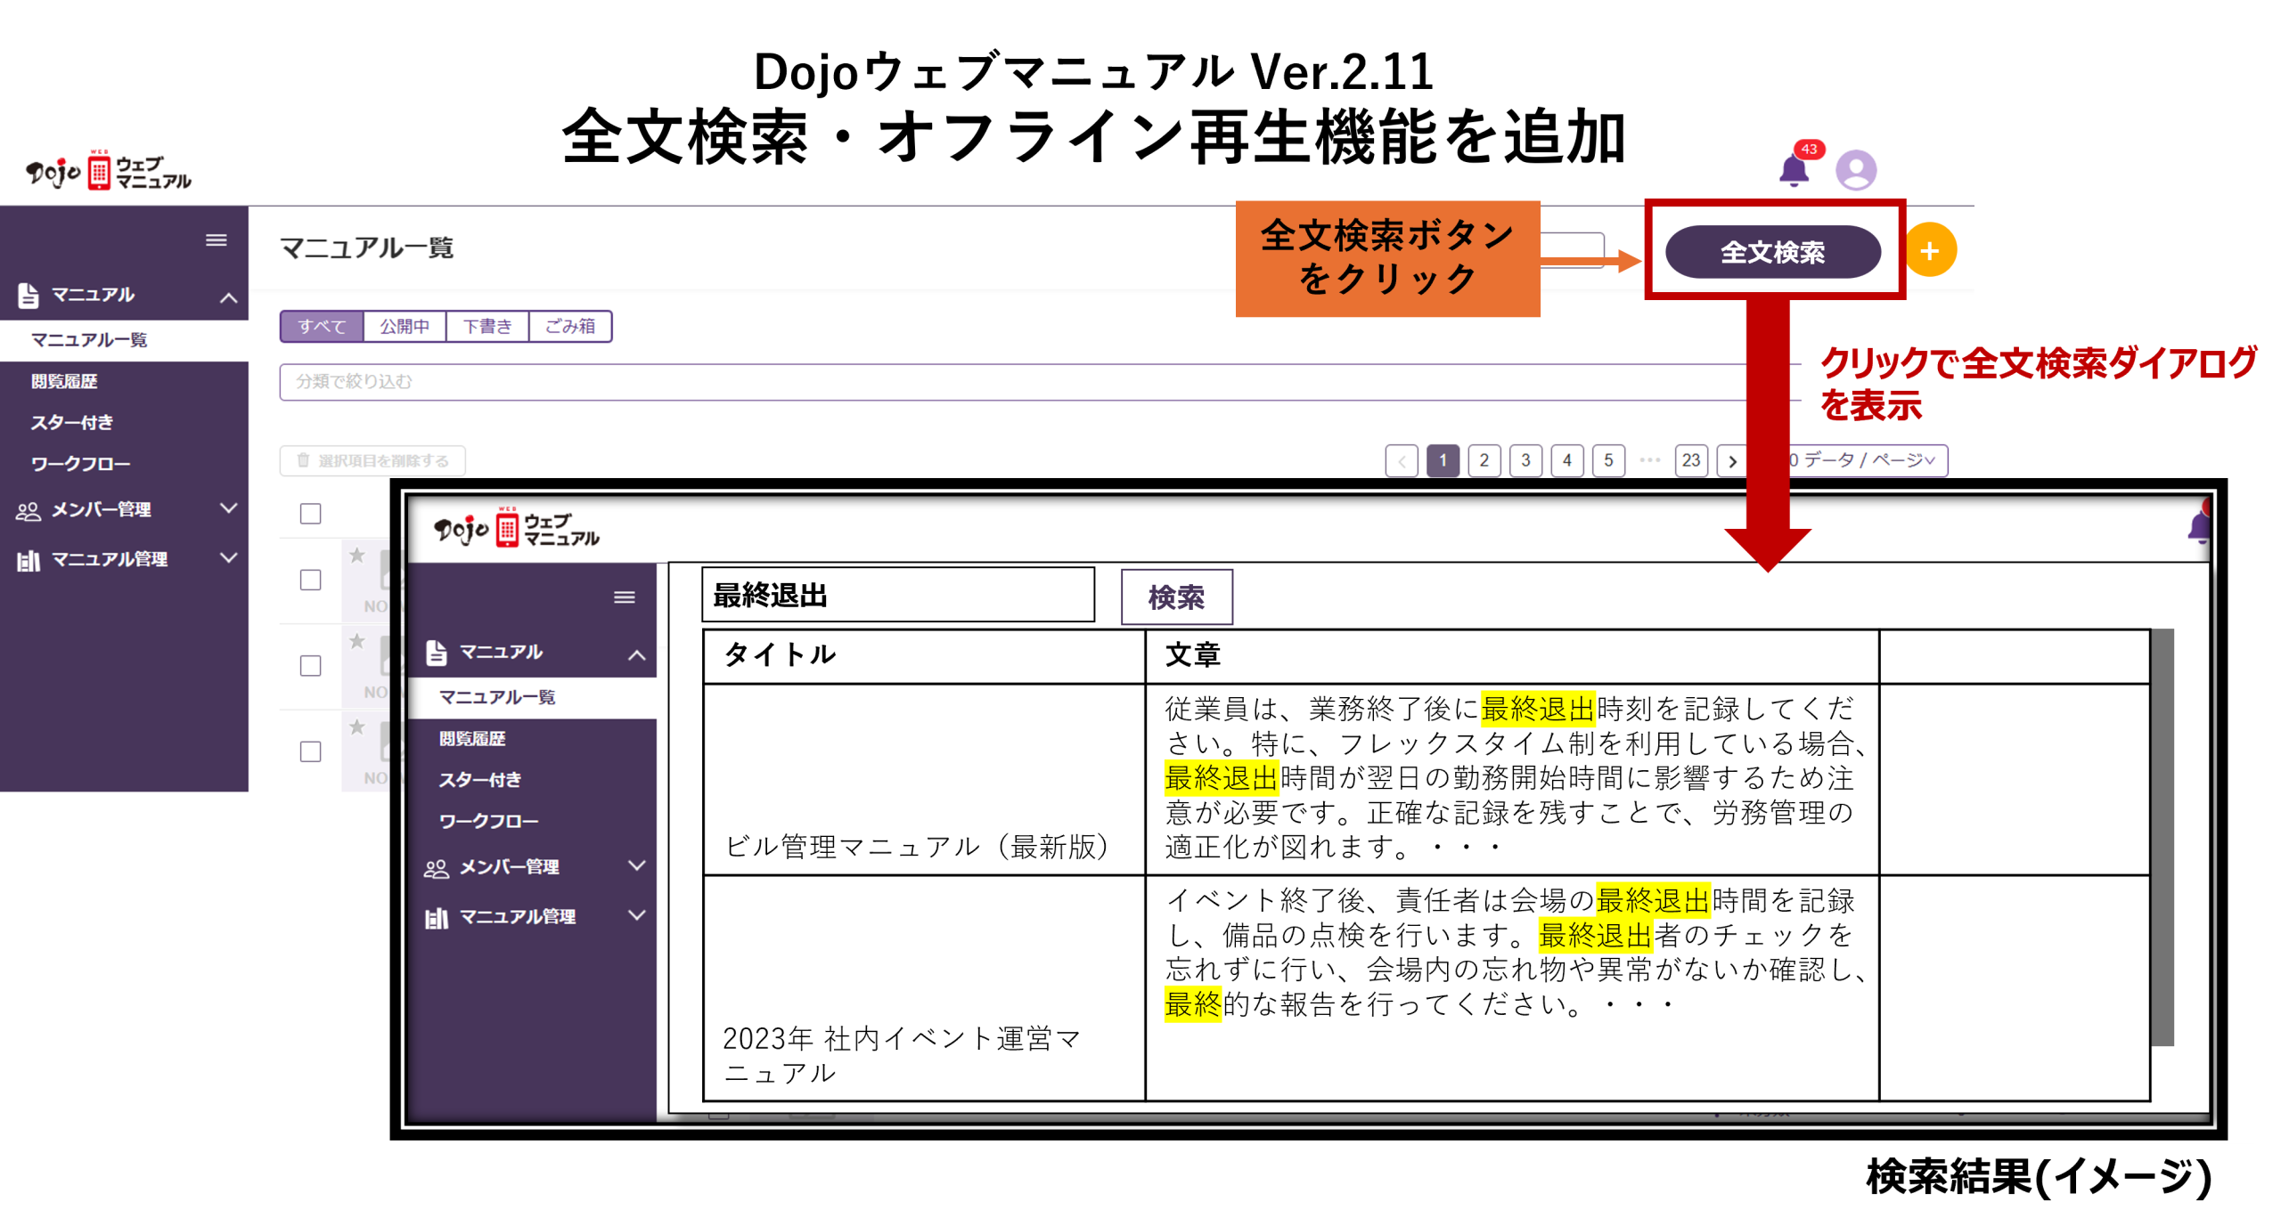Open result 2023年 社内イベント運営マニュアル
The width and height of the screenshot is (2281, 1226).
point(902,1055)
